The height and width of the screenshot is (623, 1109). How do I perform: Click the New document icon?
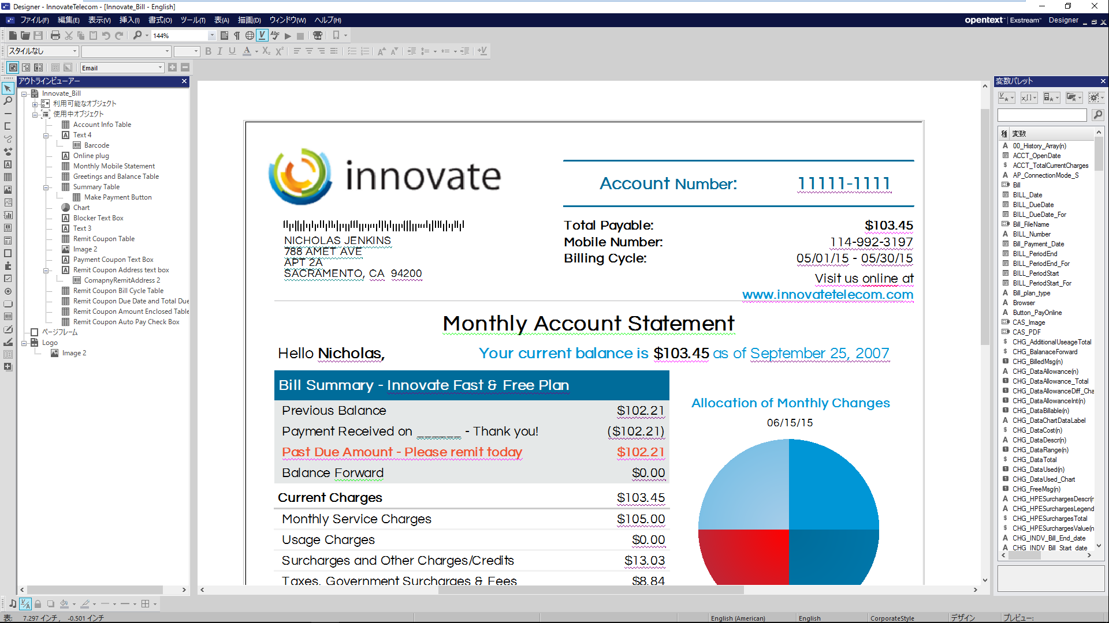(x=13, y=36)
